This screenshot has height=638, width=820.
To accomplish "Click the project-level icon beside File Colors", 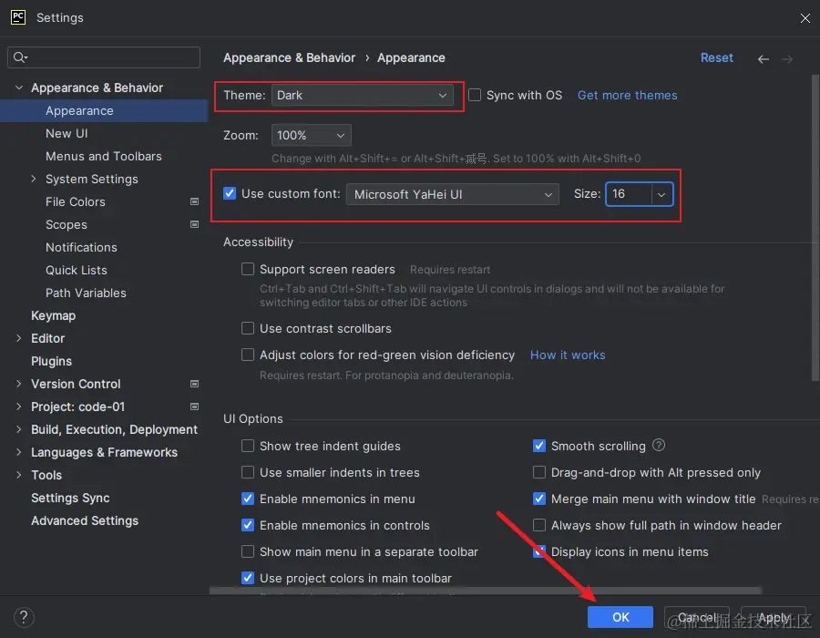I will (194, 201).
